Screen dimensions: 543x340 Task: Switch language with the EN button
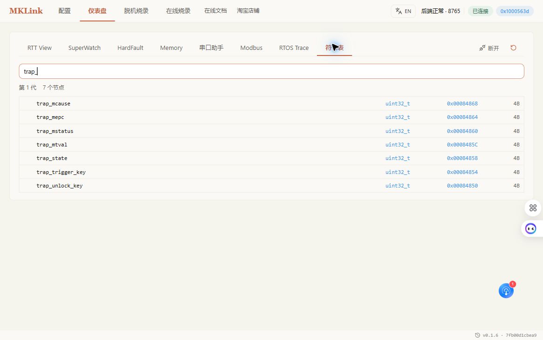click(403, 11)
